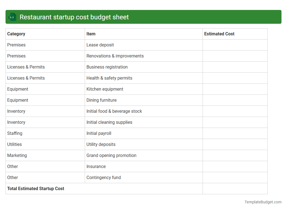Select the Initial cleaning supplies cell
The width and height of the screenshot is (287, 210).
[x=109, y=122]
